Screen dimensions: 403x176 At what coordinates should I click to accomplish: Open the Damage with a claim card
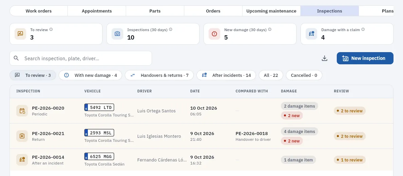coord(347,34)
